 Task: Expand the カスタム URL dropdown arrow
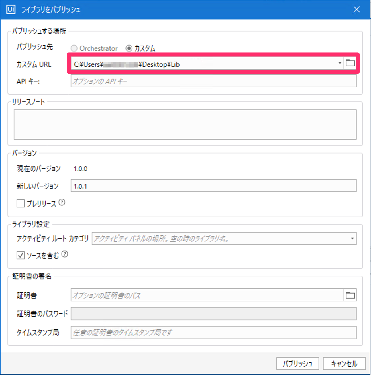coord(340,63)
